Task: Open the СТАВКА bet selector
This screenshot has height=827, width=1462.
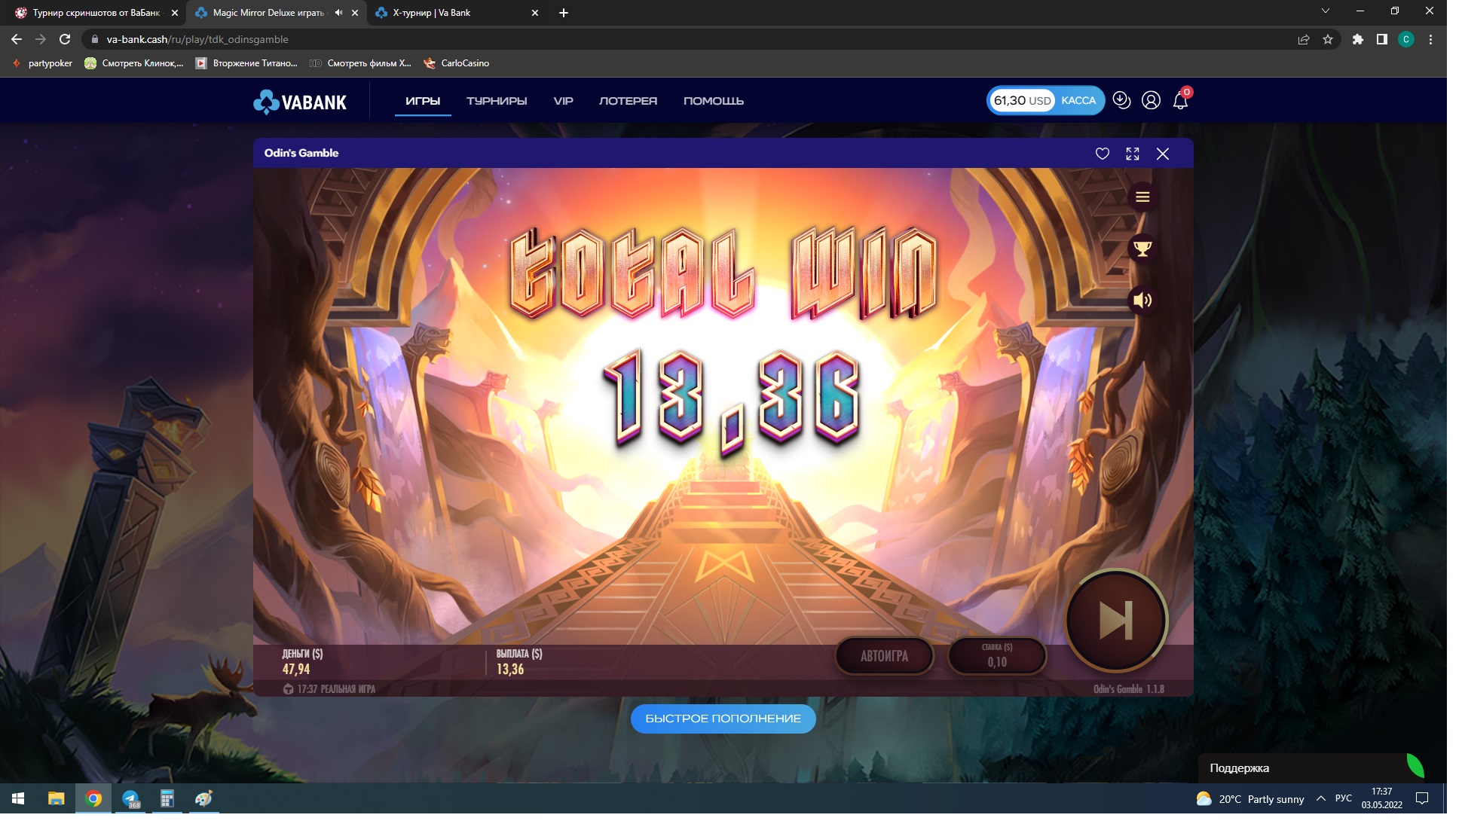Action: [x=996, y=656]
